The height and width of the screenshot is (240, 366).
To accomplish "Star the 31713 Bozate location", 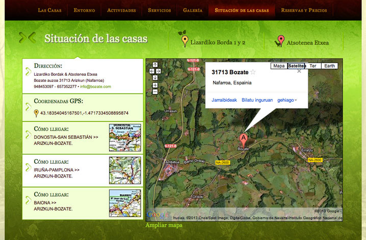I will click(253, 73).
